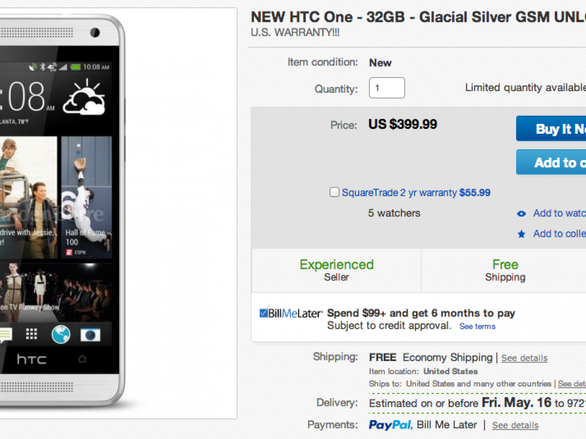Click the BillMeLater logo
The height and width of the screenshot is (439, 586).
[x=291, y=313]
